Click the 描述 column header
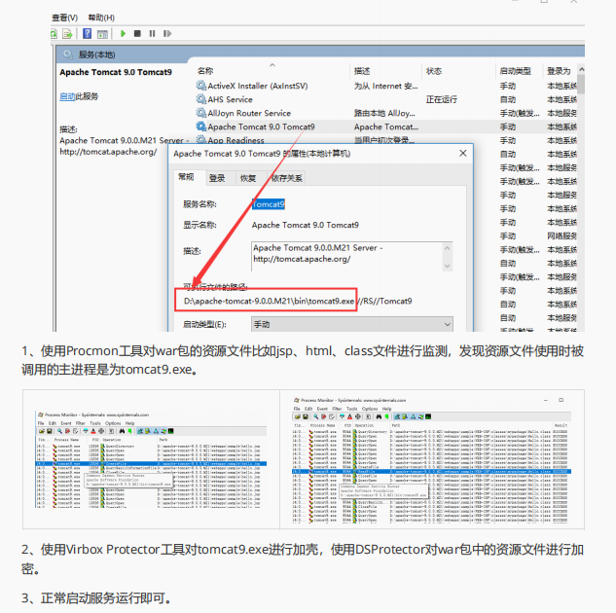 [362, 71]
